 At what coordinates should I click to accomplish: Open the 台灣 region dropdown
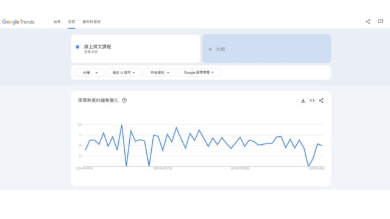click(x=90, y=72)
